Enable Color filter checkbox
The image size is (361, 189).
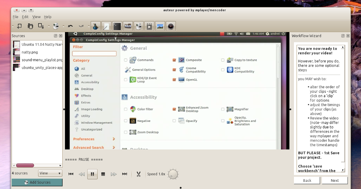(126, 109)
